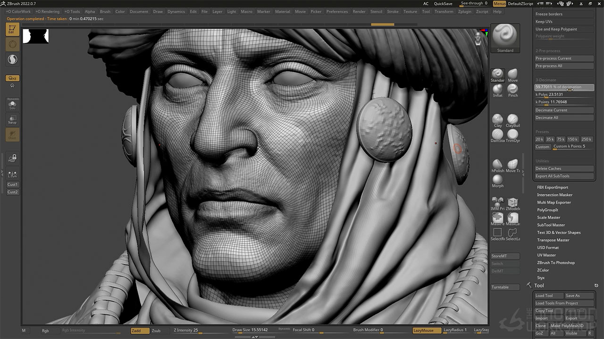Select the hPolish brush

pyautogui.click(x=497, y=164)
